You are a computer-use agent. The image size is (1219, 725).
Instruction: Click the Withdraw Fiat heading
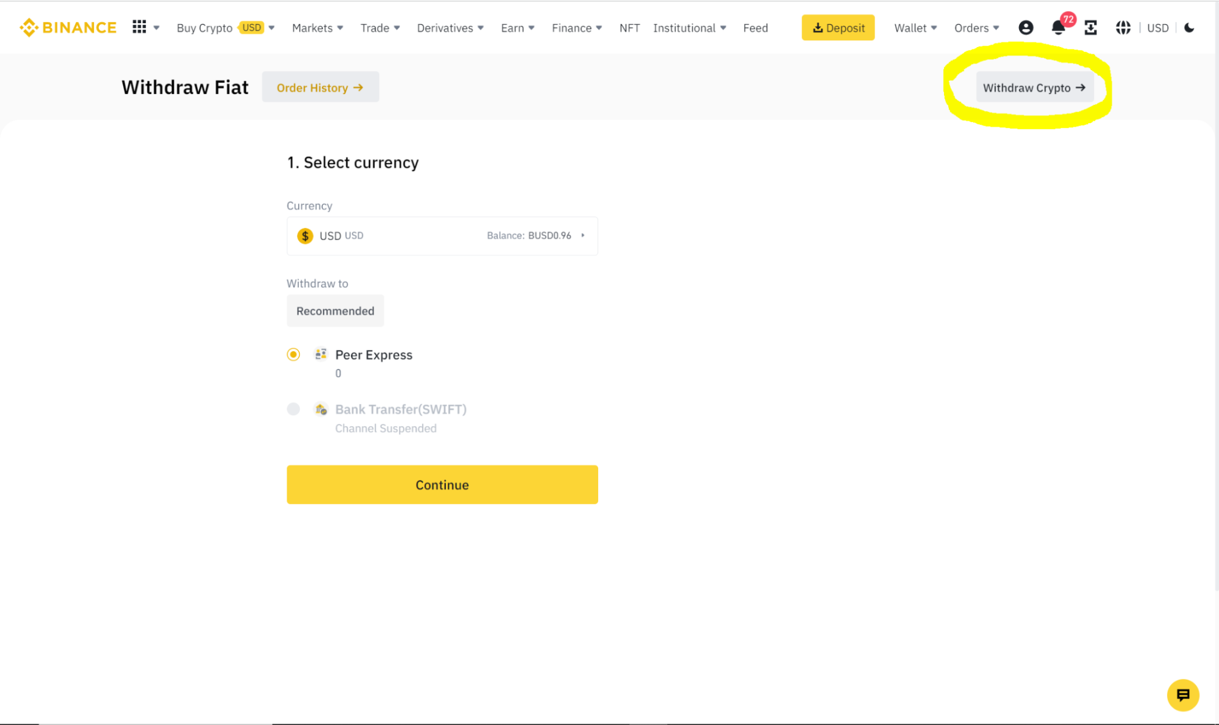(x=185, y=87)
